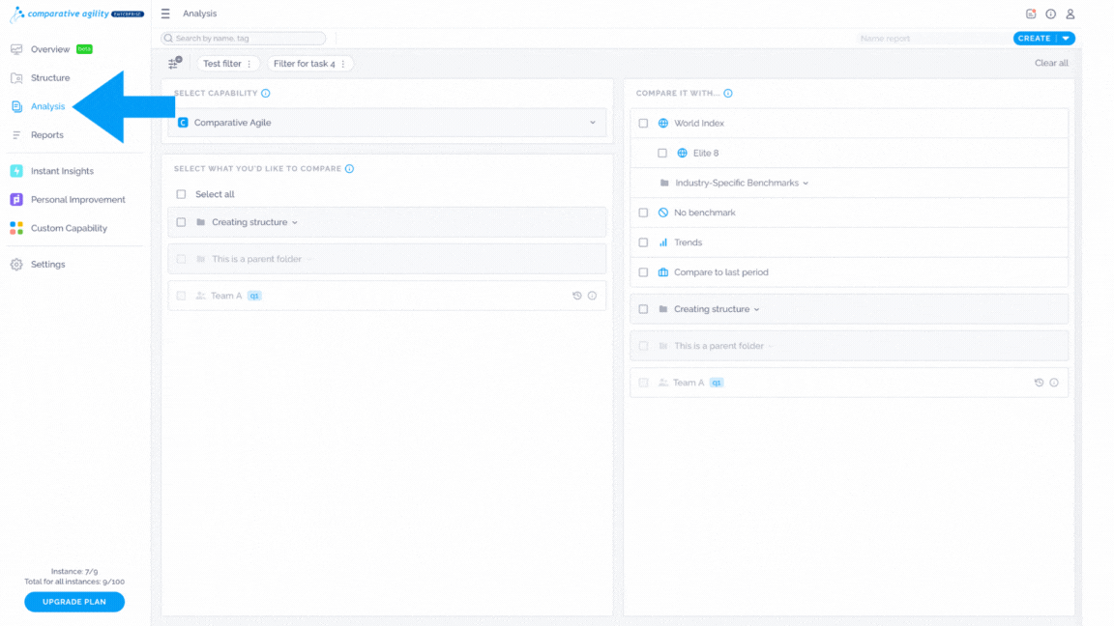
Task: Open the notifications icon in top bar
Action: click(1031, 14)
